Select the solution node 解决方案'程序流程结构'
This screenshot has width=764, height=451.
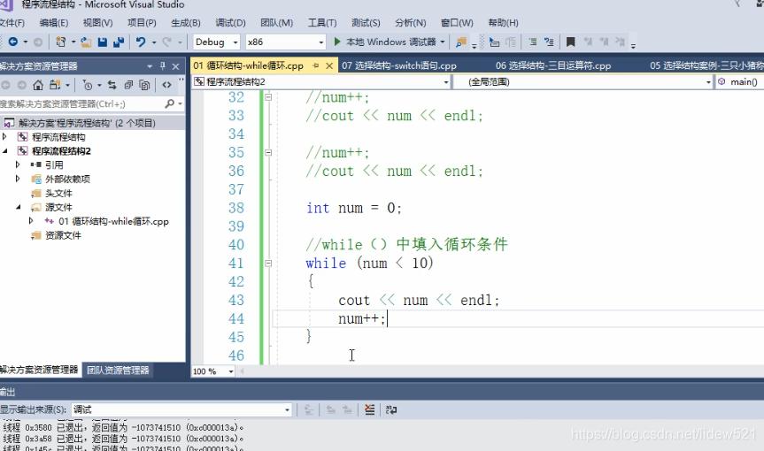pos(87,123)
